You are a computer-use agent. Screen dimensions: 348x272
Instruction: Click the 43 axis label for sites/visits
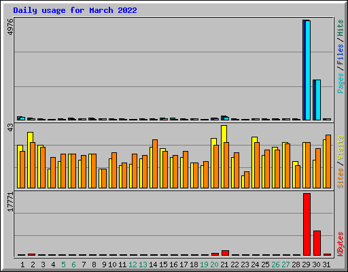tap(10, 127)
